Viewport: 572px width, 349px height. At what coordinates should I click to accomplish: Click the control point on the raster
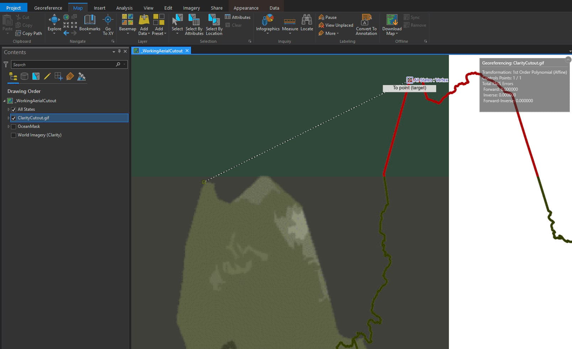(x=204, y=182)
